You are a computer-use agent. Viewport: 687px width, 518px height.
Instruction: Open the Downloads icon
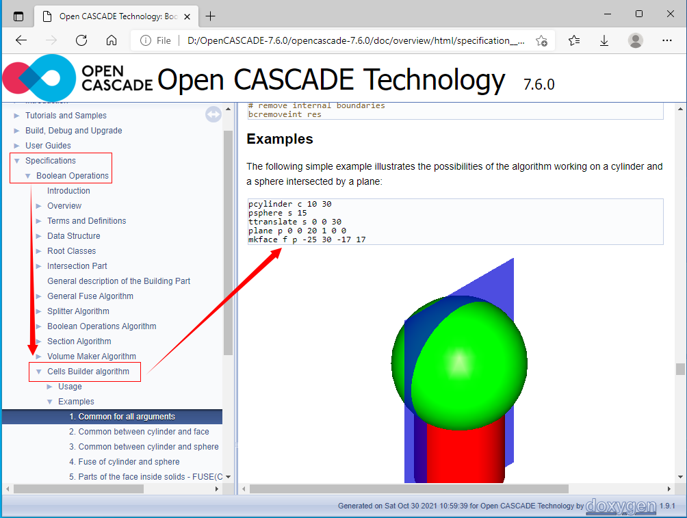point(604,41)
